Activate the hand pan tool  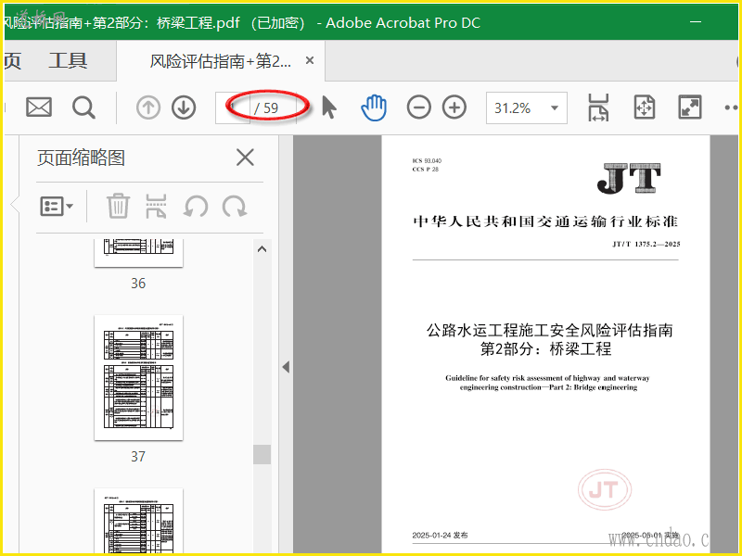374,107
